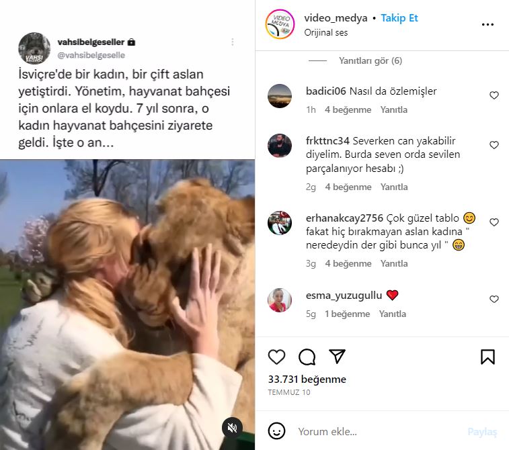Open more options three-dot menu
509x450 pixels.
[x=487, y=25]
